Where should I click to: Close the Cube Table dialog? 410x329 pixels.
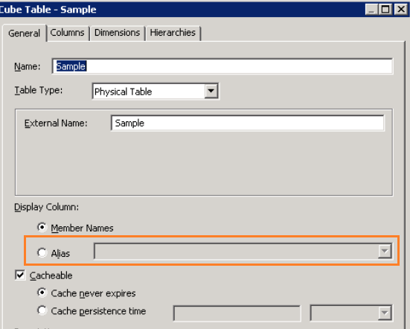(400, 10)
